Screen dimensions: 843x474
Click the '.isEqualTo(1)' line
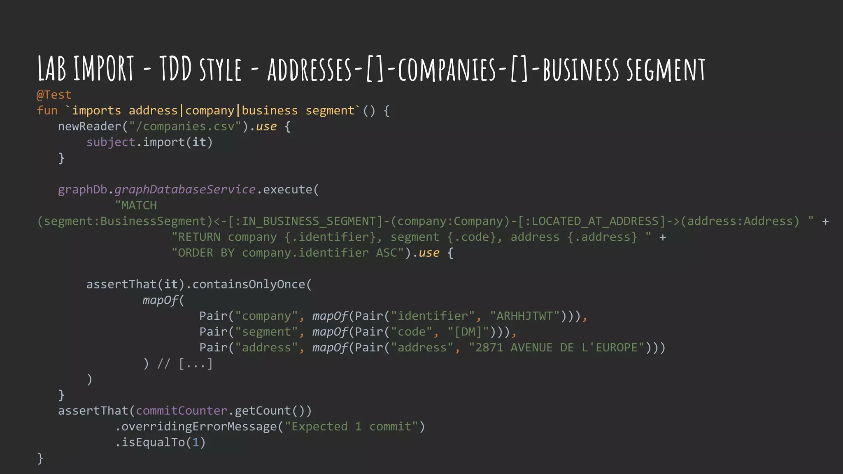pyautogui.click(x=160, y=442)
